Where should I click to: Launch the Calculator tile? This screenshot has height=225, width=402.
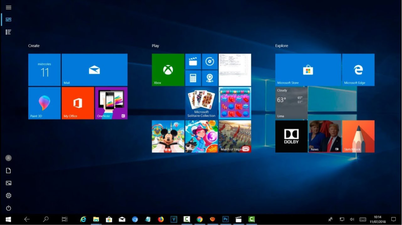coord(193,78)
